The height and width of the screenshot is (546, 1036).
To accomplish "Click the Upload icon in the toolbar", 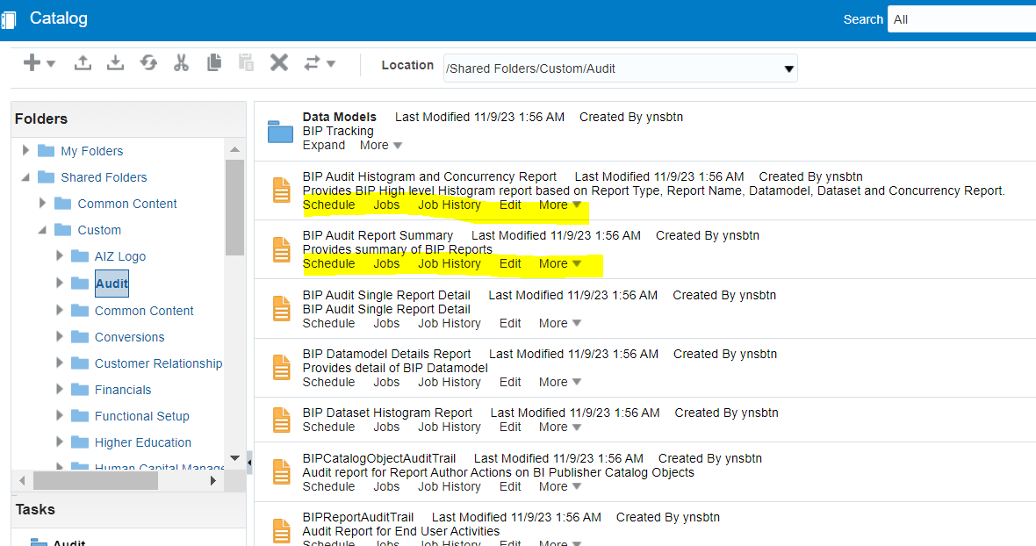I will [x=82, y=62].
